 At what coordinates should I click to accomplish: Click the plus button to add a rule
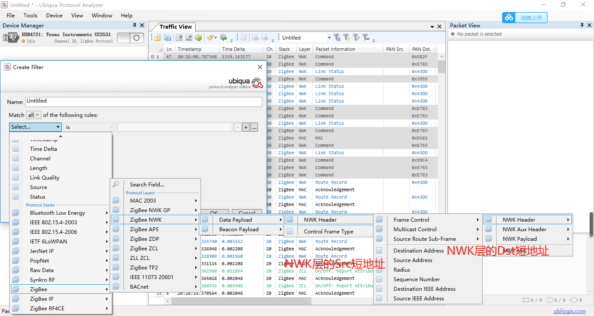[x=246, y=126]
